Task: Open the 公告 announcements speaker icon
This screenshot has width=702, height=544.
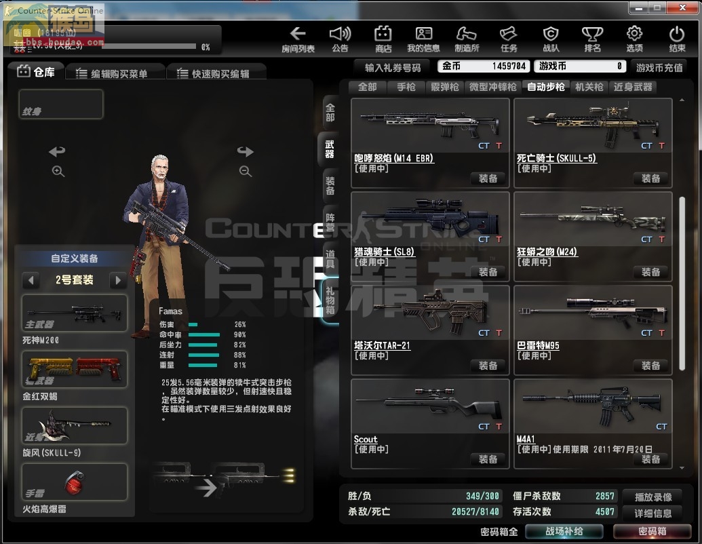Action: point(340,39)
